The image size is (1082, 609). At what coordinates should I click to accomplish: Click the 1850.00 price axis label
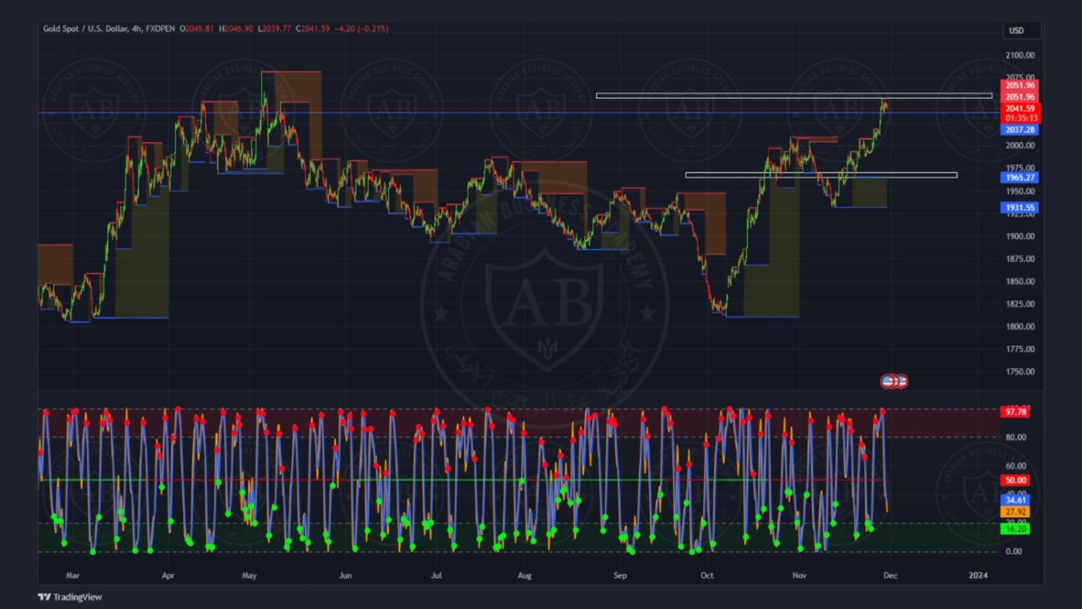(x=1020, y=281)
